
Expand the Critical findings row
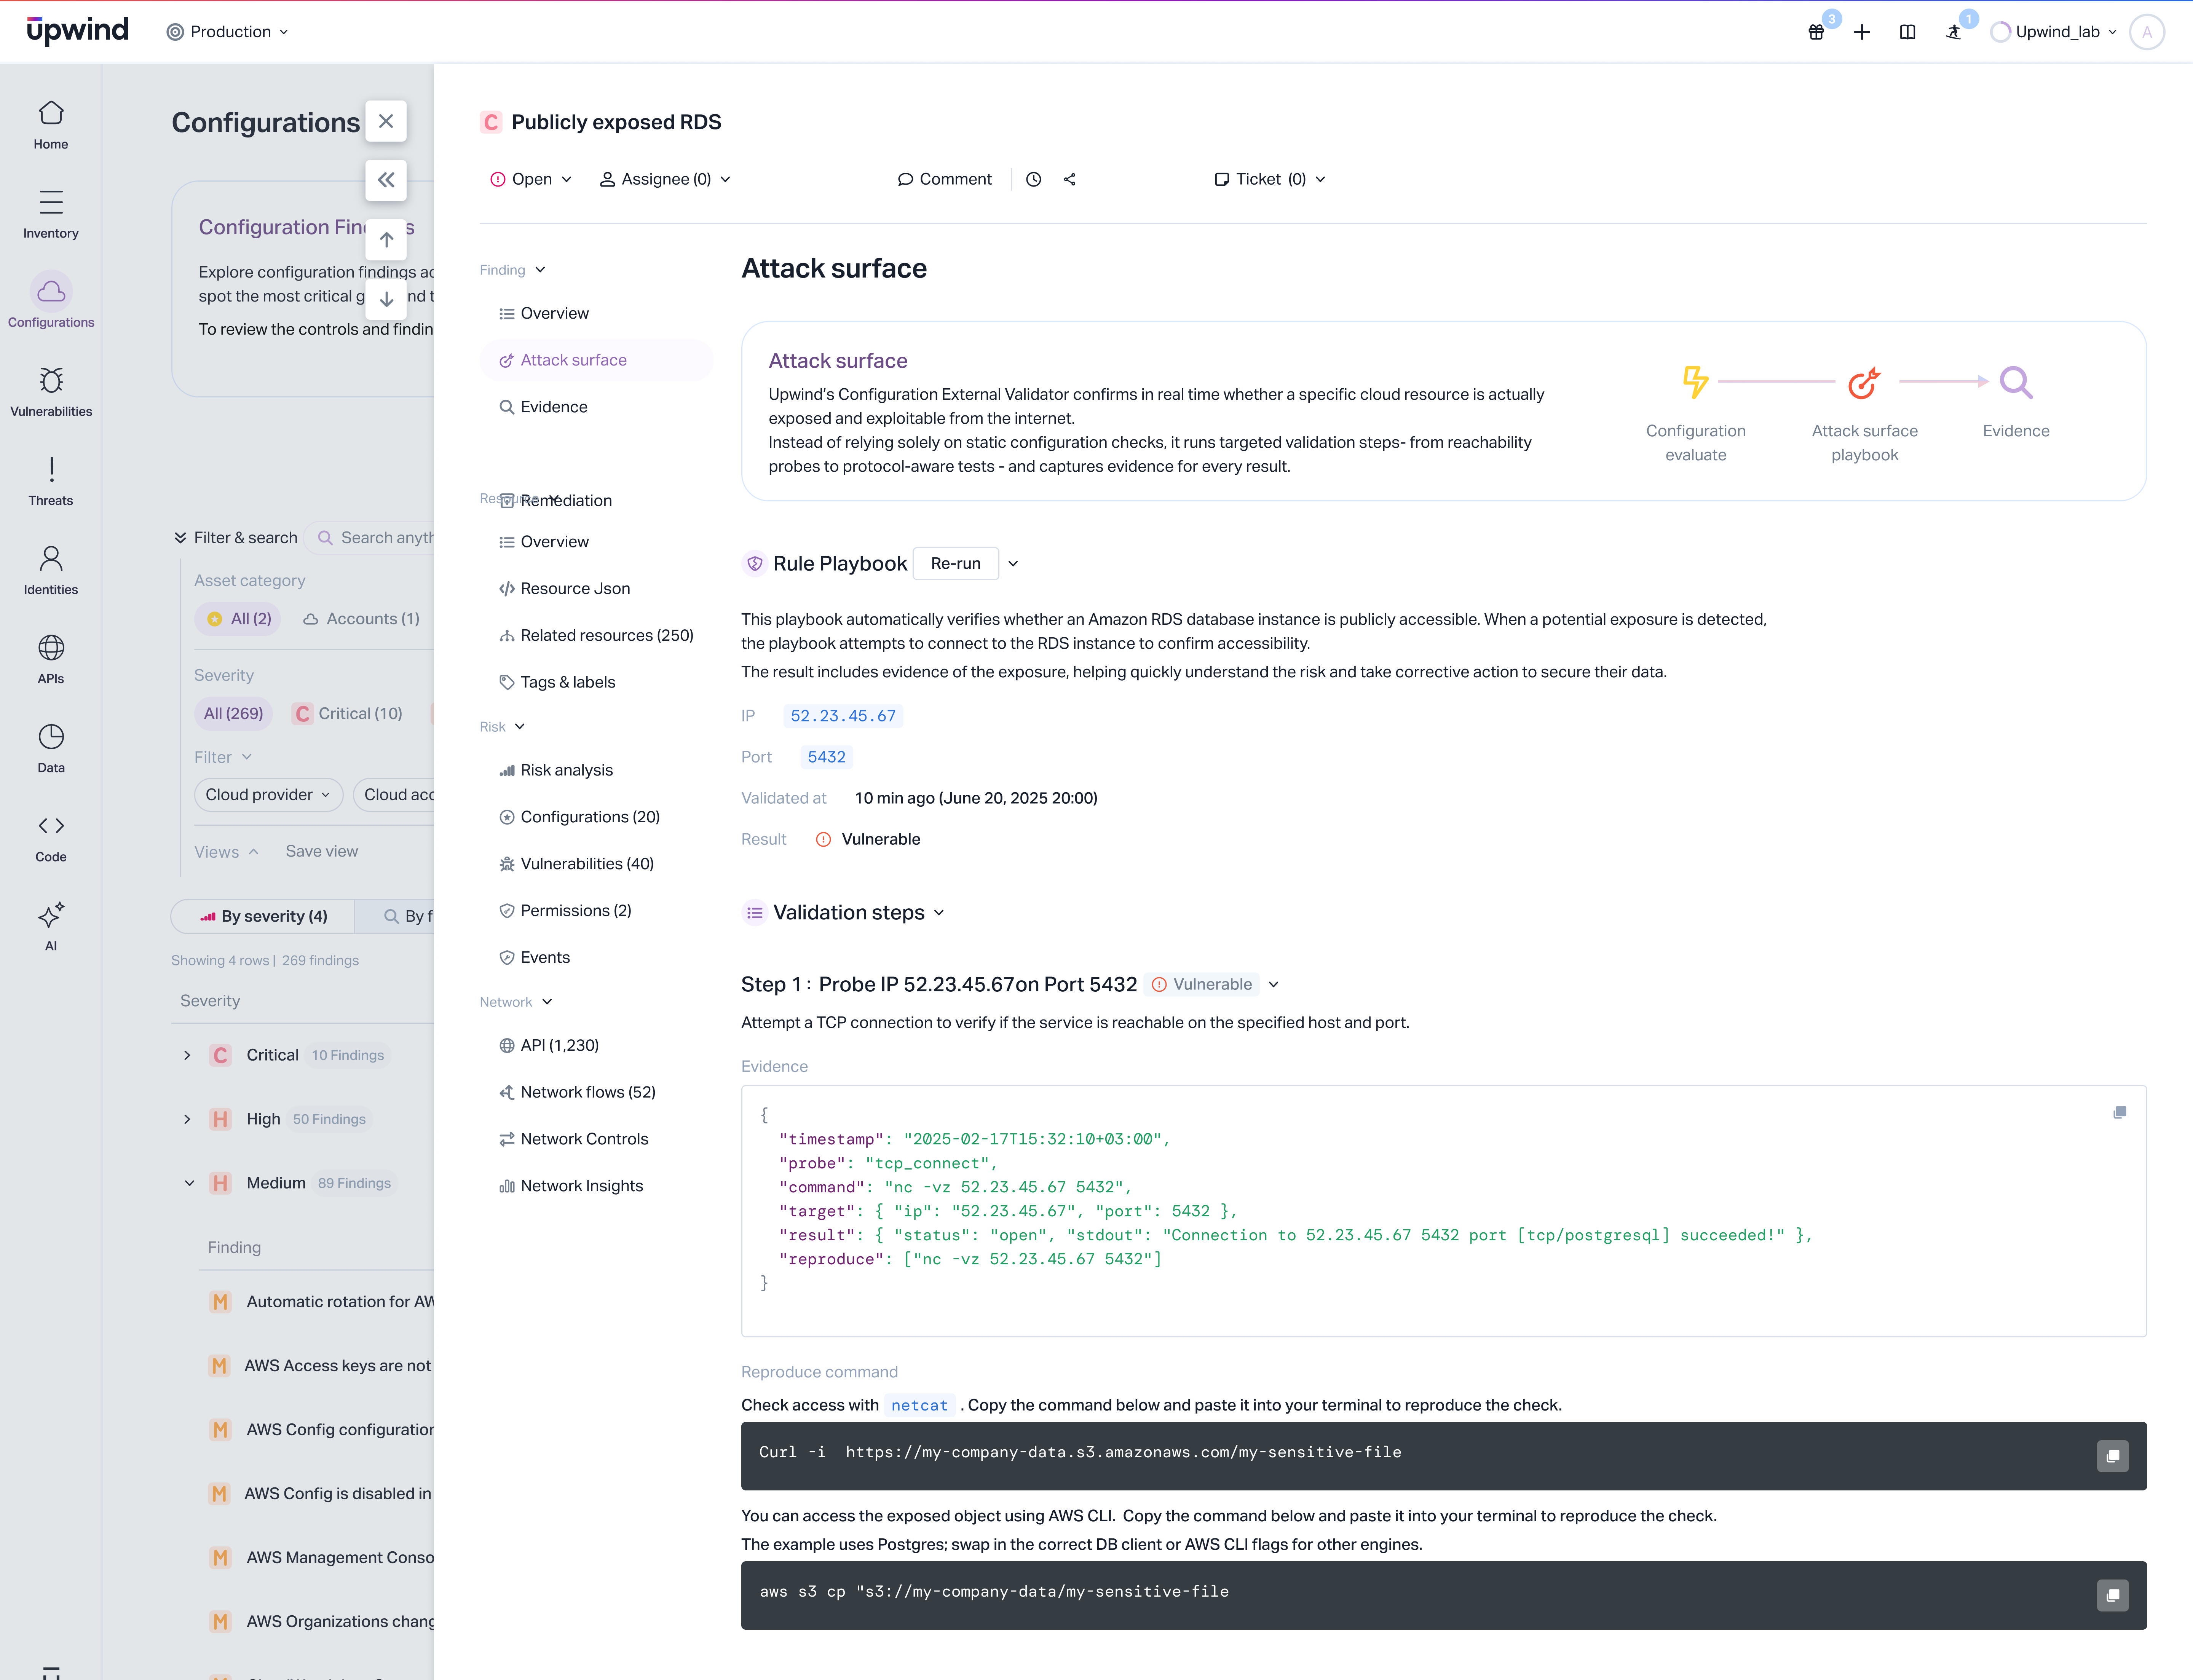[187, 1055]
